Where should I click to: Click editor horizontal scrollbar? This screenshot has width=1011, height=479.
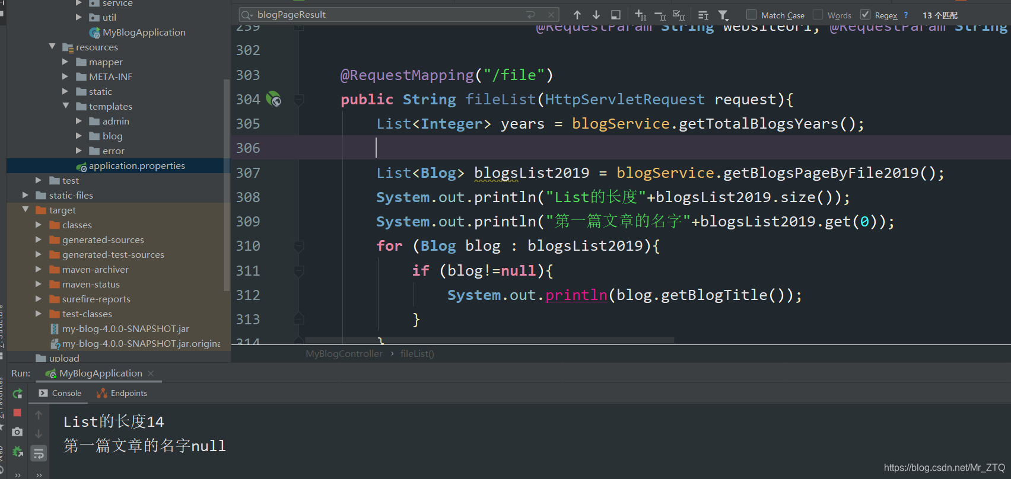tap(489, 340)
